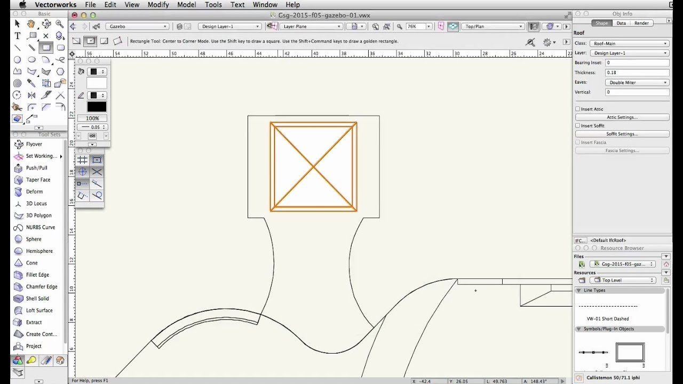Select the Freehand curve tool
This screenshot has height=384, width=683.
[60, 60]
